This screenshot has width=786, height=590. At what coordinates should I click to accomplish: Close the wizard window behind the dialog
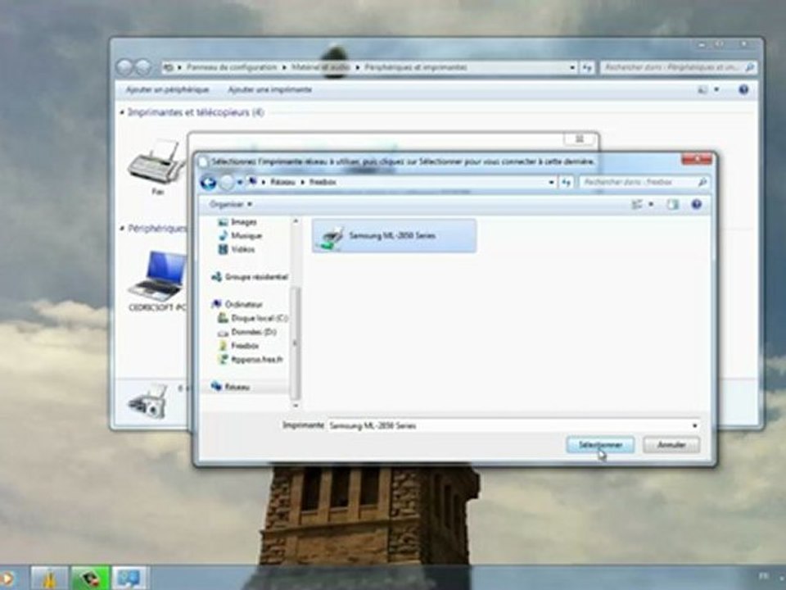[579, 139]
